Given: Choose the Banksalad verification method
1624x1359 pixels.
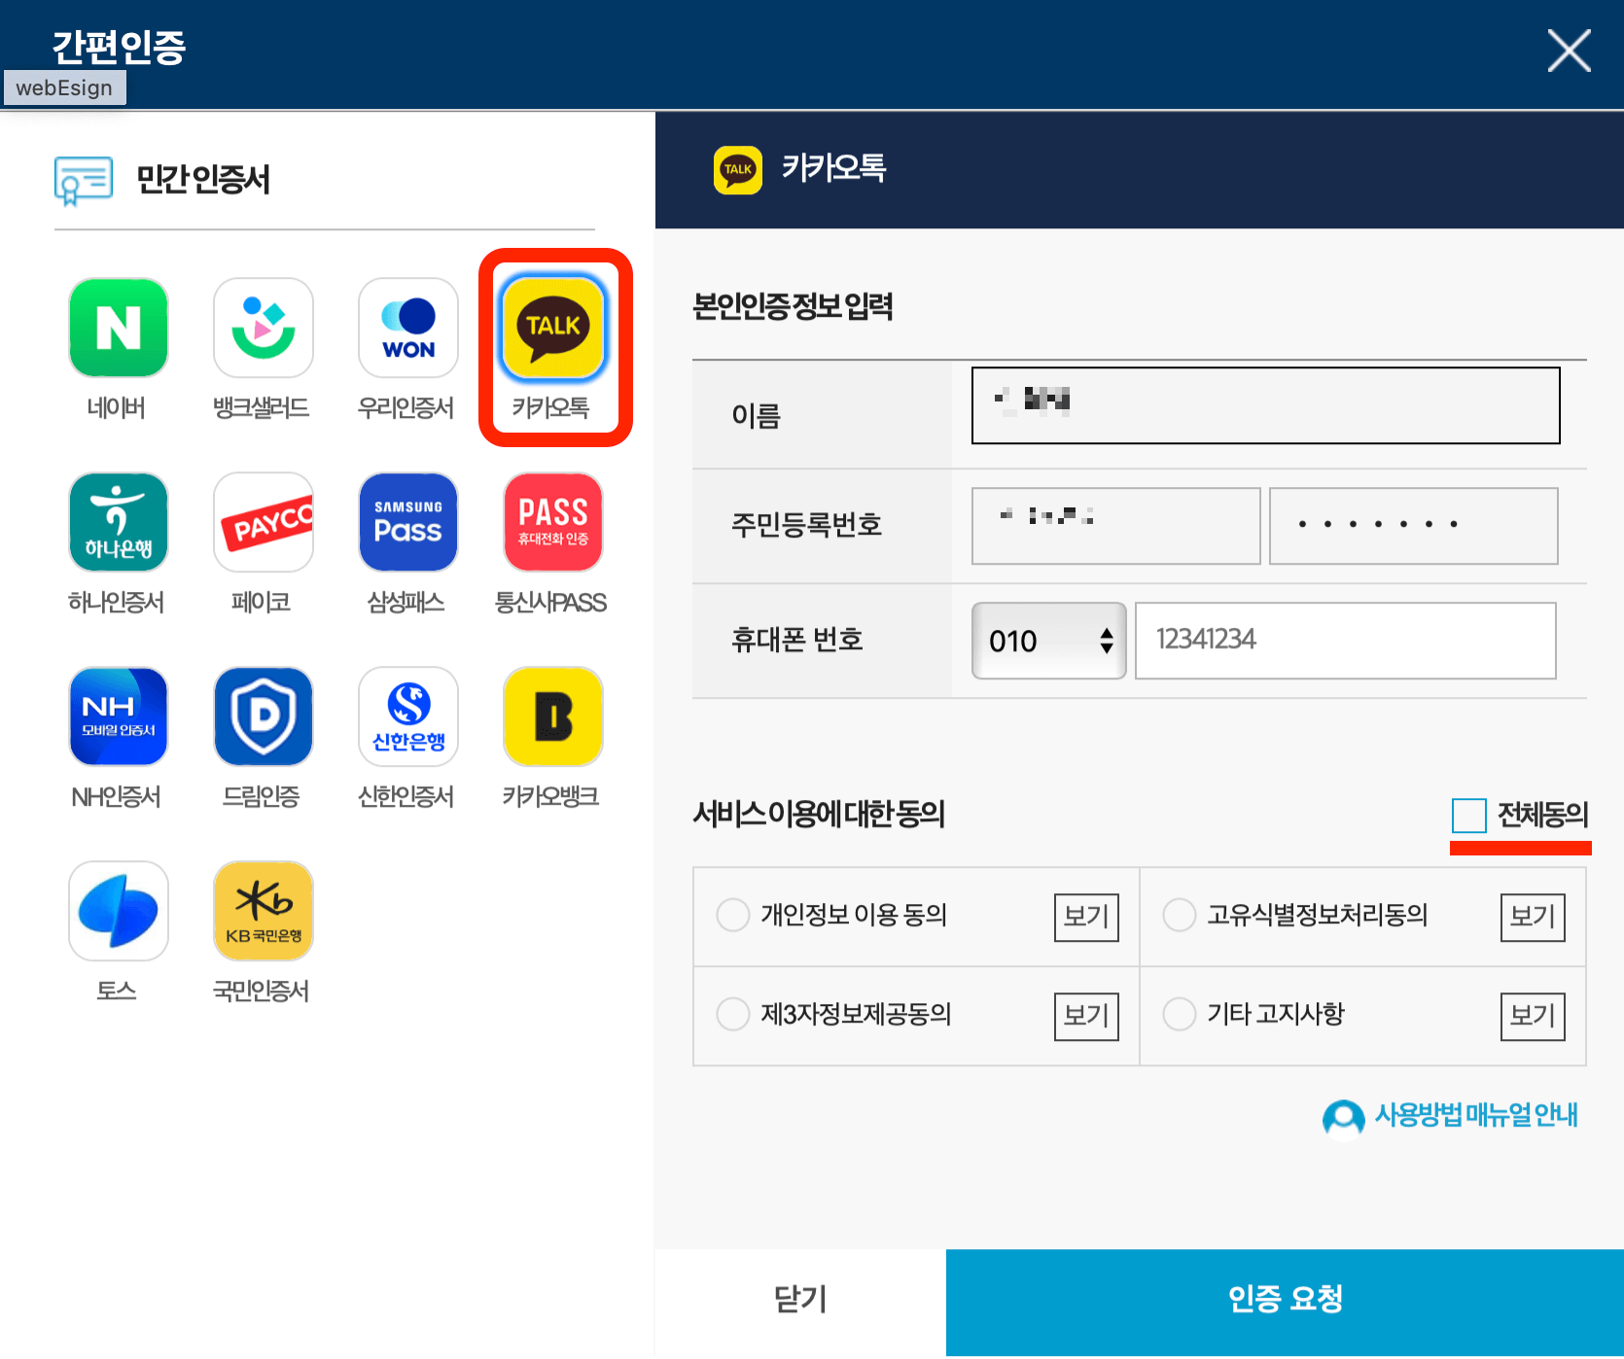Looking at the screenshot, I should (263, 328).
